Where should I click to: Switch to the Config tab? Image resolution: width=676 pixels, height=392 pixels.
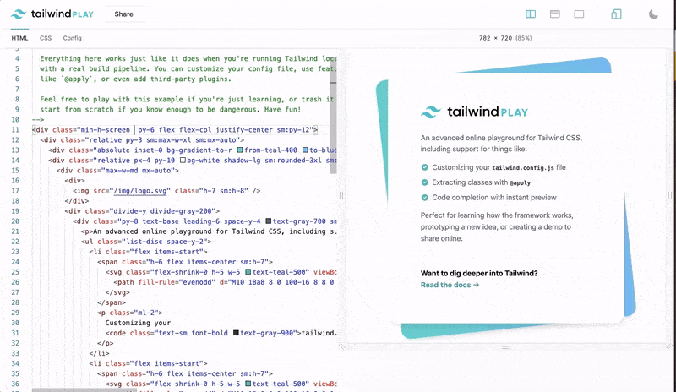point(72,38)
